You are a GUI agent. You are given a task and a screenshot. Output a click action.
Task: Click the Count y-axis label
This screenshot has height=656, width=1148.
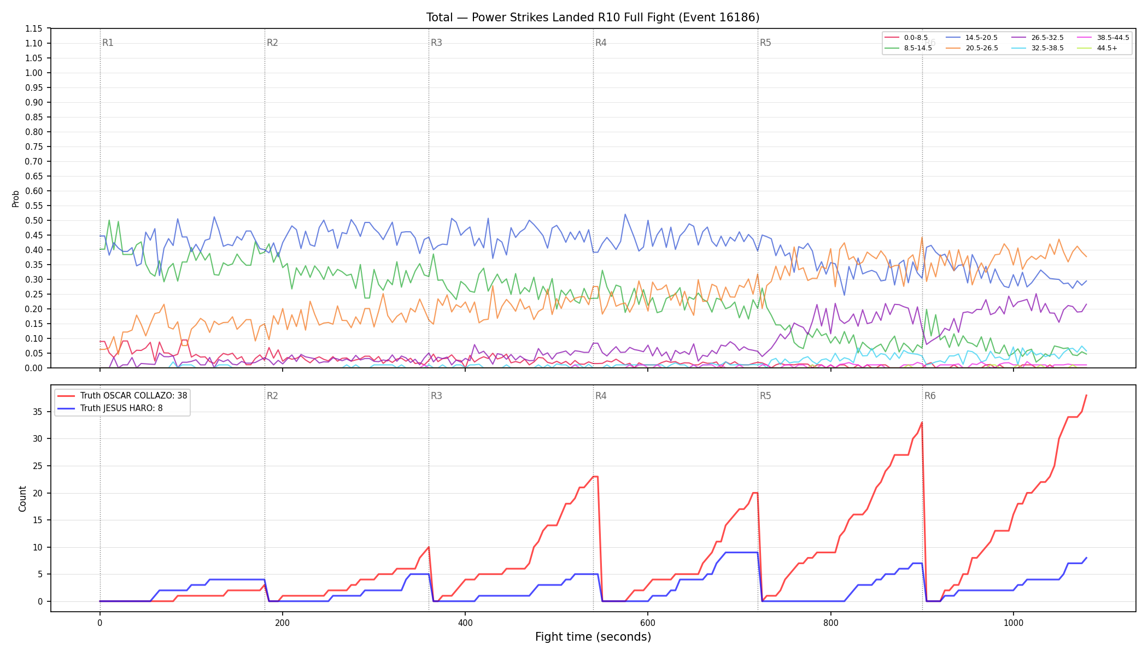(x=22, y=499)
